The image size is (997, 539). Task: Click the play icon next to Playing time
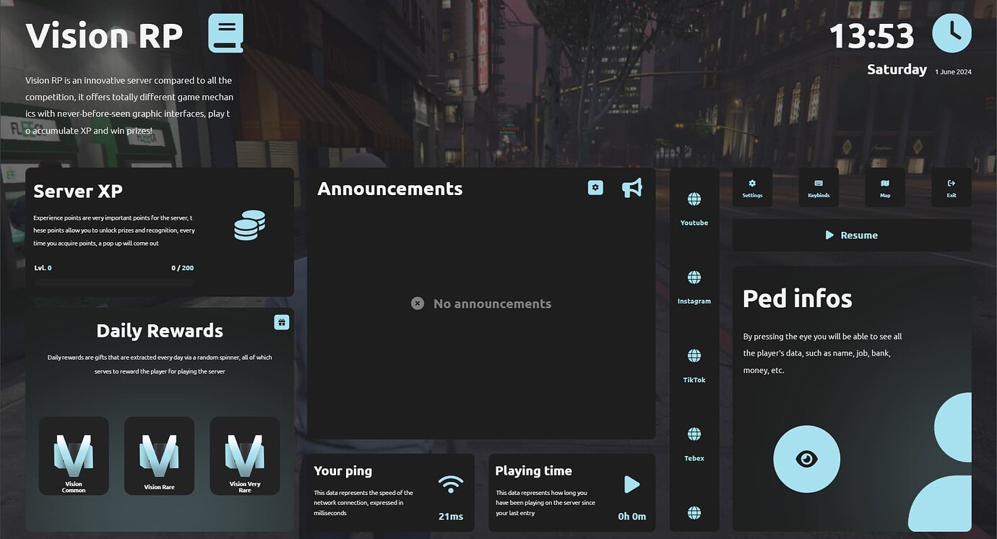(631, 484)
